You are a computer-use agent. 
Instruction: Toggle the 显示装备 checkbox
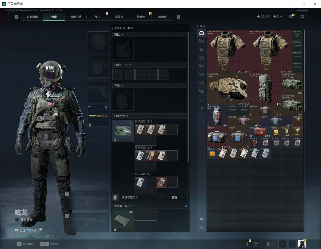[17, 220]
